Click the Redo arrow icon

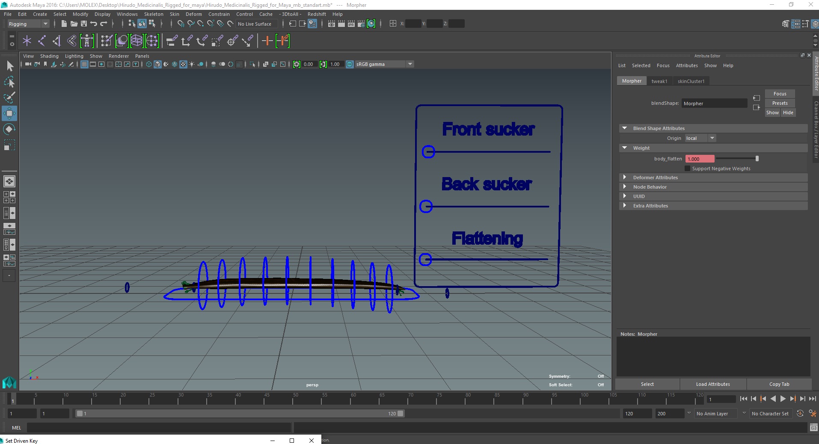pos(104,24)
